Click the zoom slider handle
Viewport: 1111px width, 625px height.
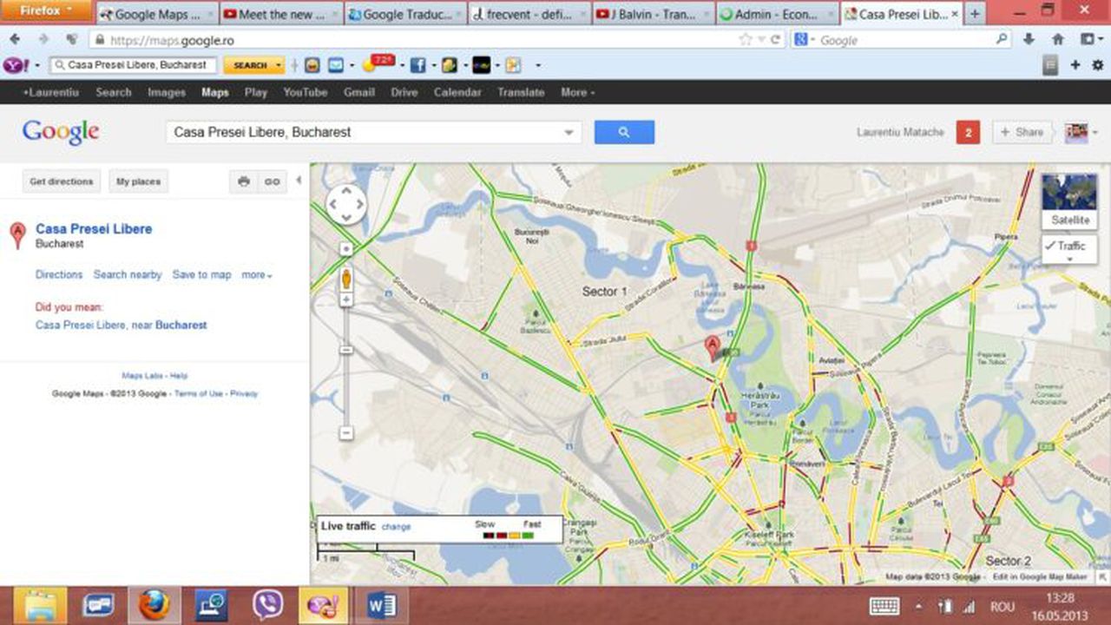click(x=346, y=350)
